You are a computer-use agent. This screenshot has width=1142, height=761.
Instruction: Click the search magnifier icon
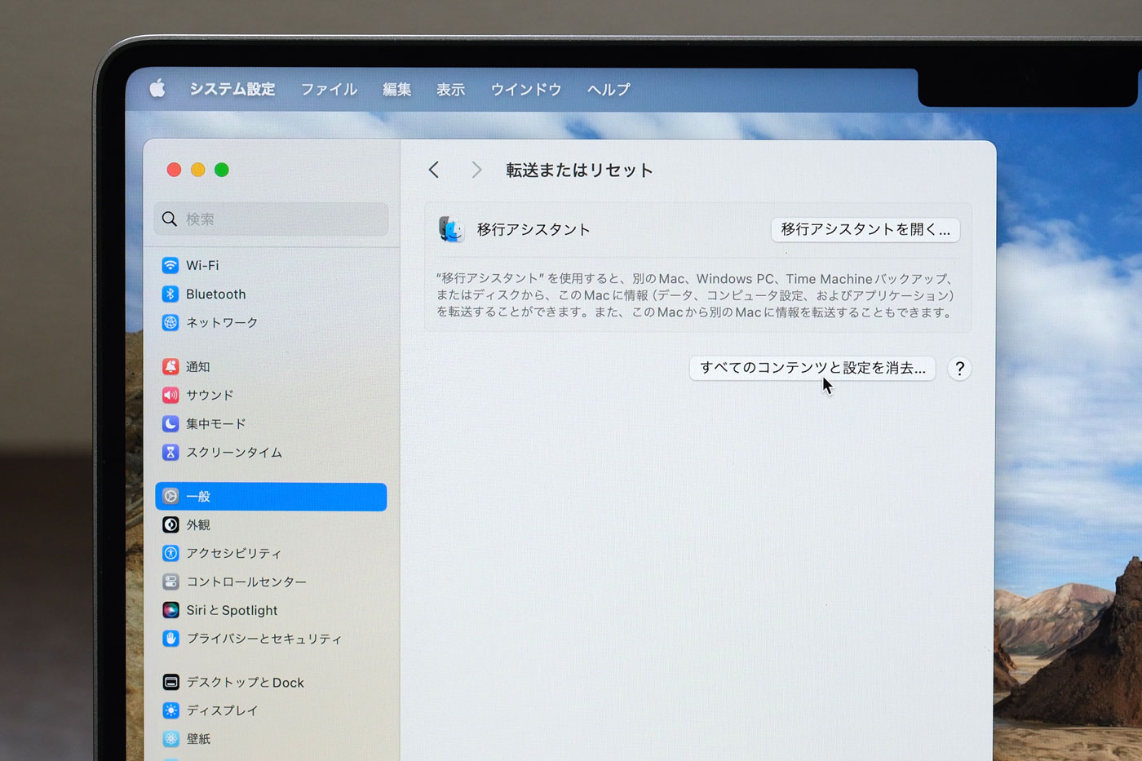coord(169,219)
